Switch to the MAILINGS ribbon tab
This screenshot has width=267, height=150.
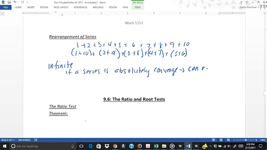coord(98,7)
